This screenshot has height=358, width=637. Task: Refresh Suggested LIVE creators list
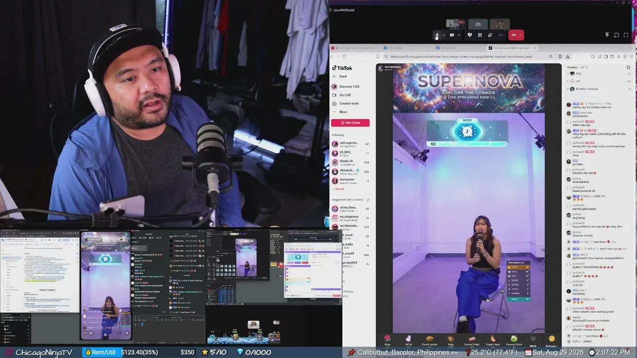click(x=368, y=200)
